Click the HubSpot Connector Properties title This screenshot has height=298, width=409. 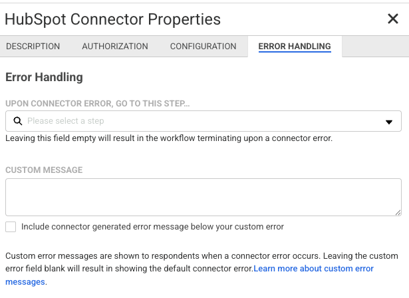[x=112, y=19]
